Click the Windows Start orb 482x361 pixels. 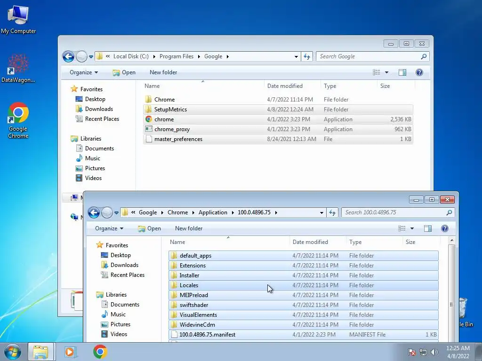[13, 352]
